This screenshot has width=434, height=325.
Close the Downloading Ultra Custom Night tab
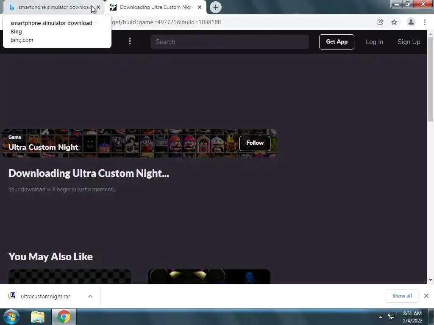click(x=200, y=7)
